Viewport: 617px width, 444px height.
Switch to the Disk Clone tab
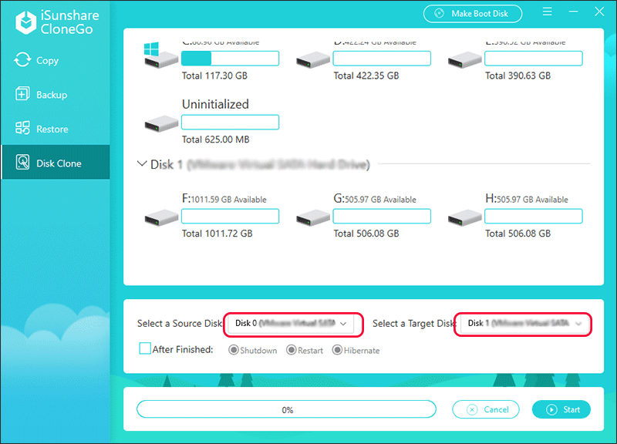tap(56, 163)
